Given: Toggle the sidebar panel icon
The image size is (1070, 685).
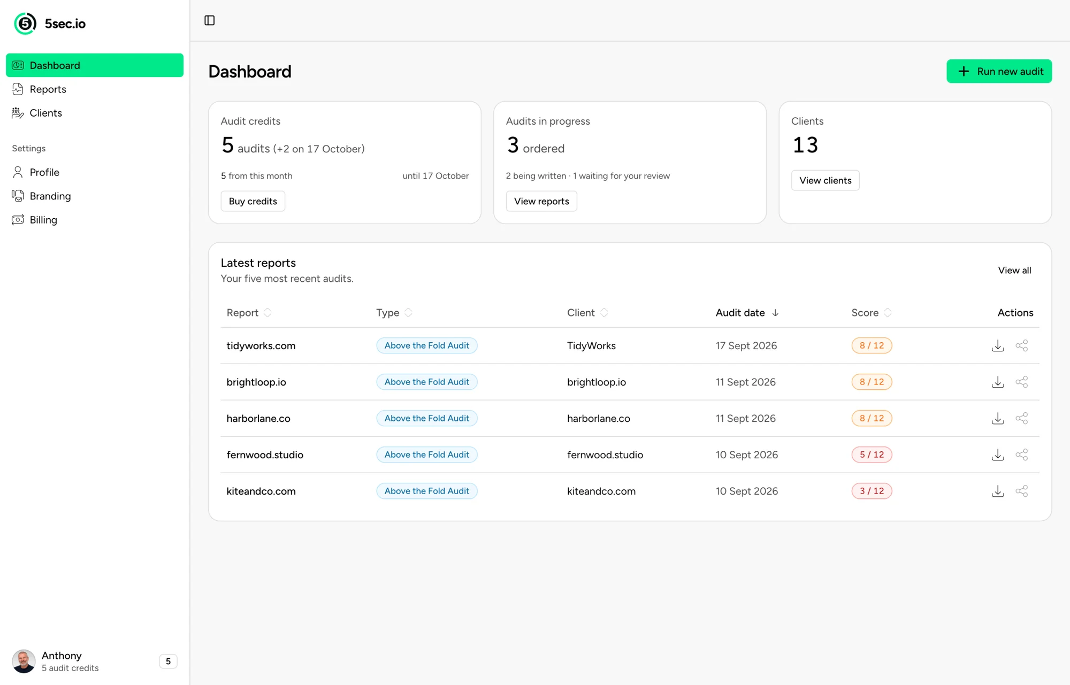Looking at the screenshot, I should 210,20.
